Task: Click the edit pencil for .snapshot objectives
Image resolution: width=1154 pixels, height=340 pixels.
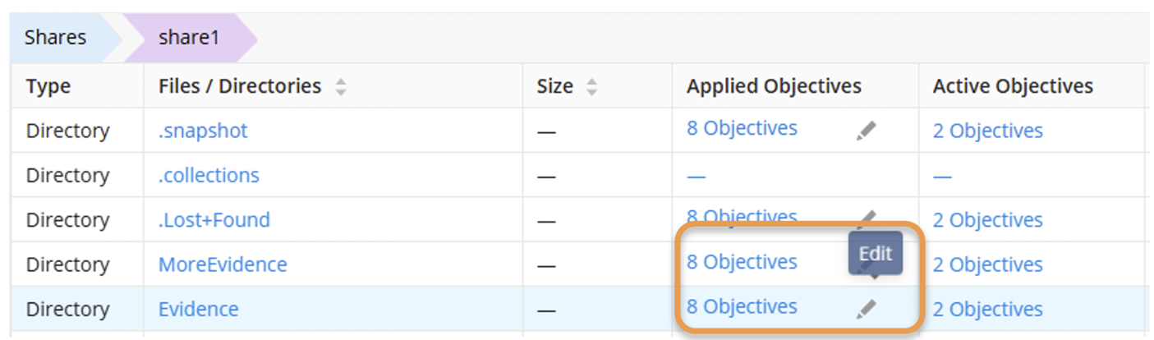Action: point(866,131)
